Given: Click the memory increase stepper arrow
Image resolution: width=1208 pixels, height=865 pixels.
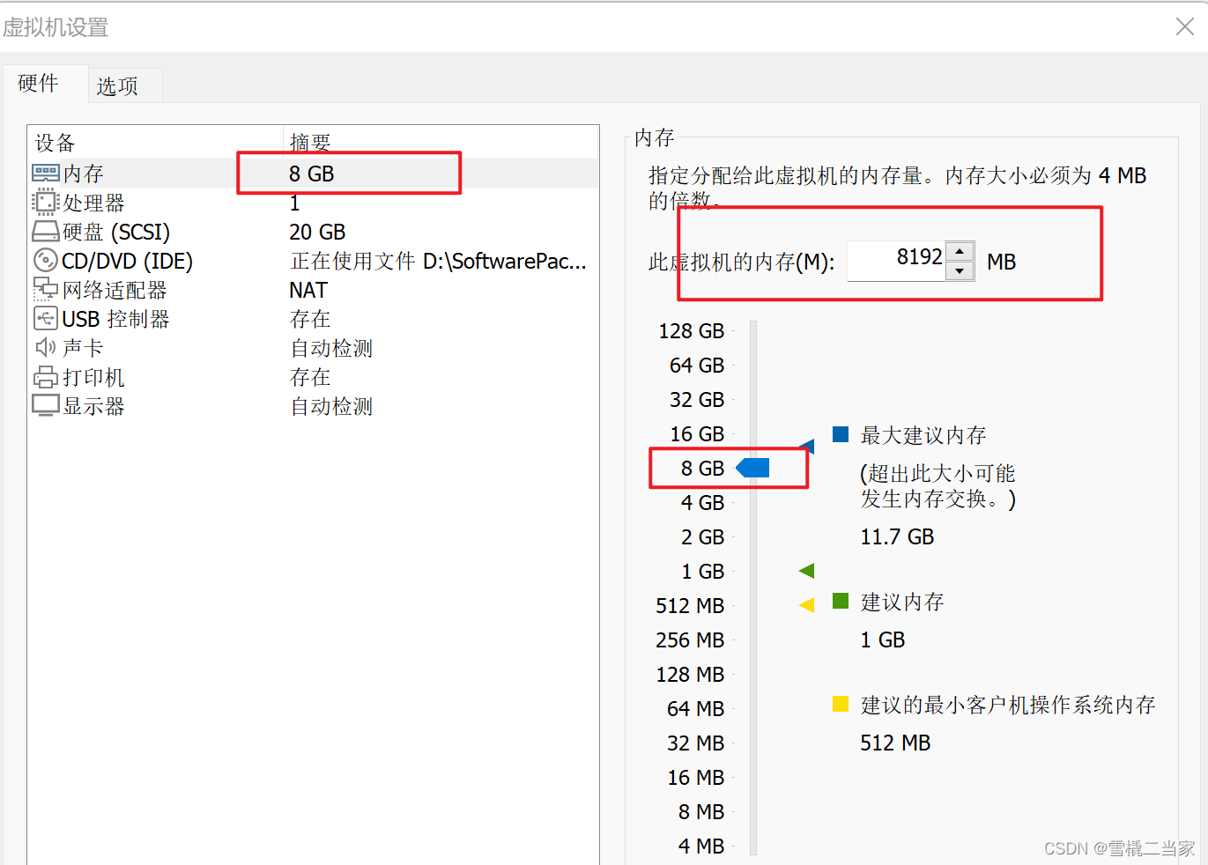Looking at the screenshot, I should 960,249.
